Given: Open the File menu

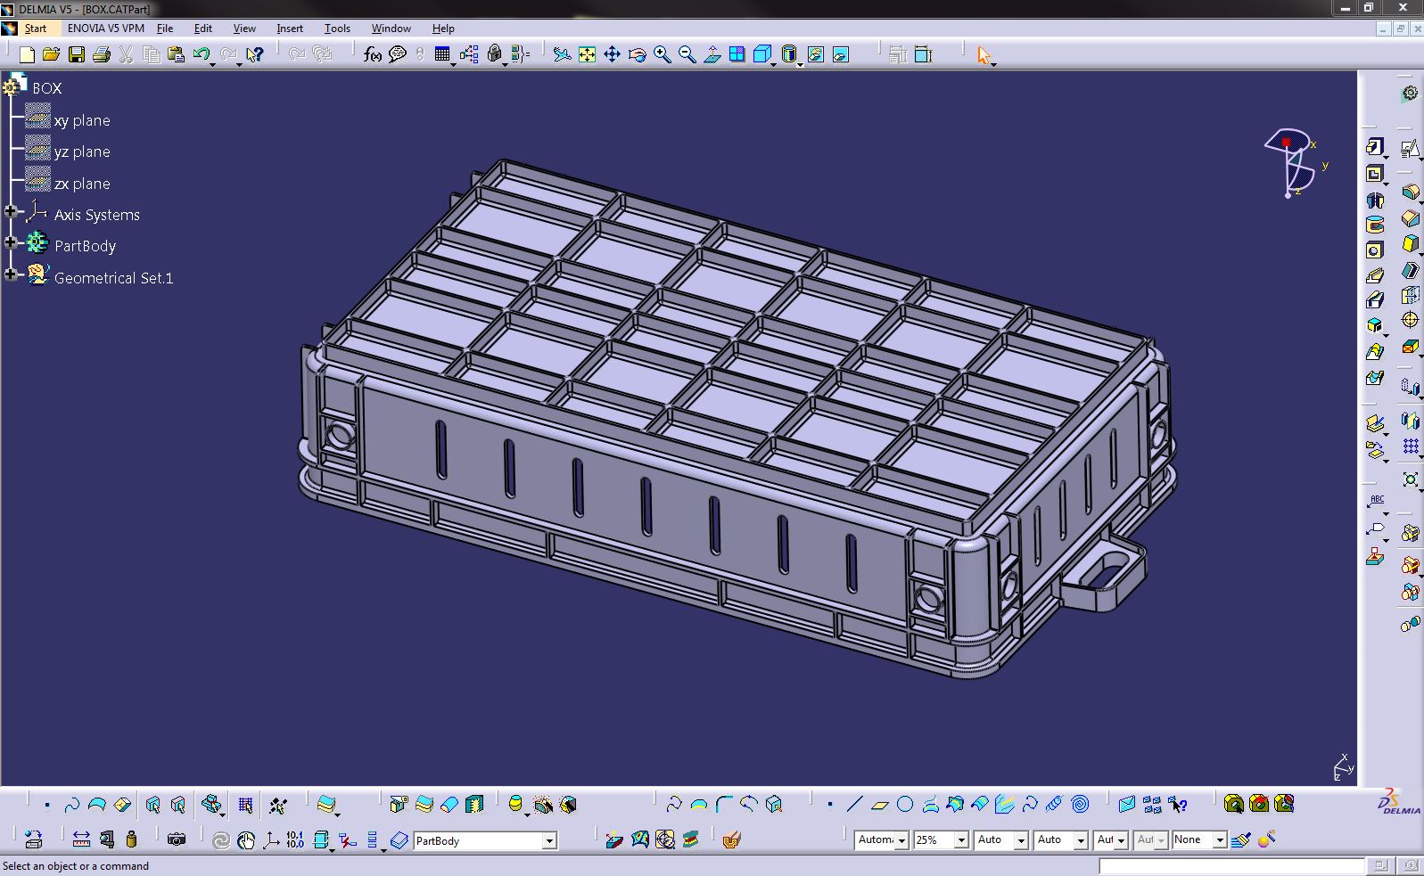Looking at the screenshot, I should point(165,29).
